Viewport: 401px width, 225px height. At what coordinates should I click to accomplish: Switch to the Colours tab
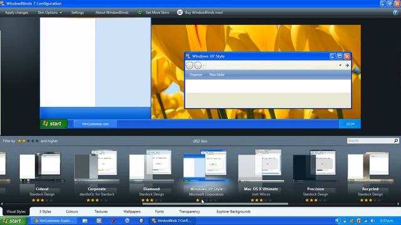72,211
